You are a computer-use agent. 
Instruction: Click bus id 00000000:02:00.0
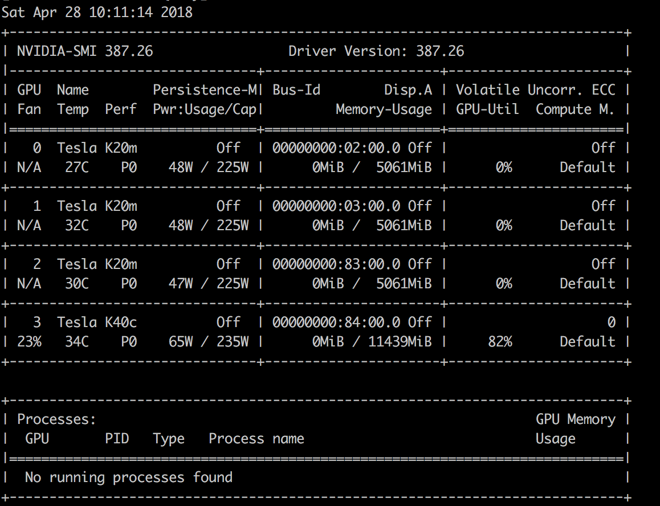click(336, 148)
